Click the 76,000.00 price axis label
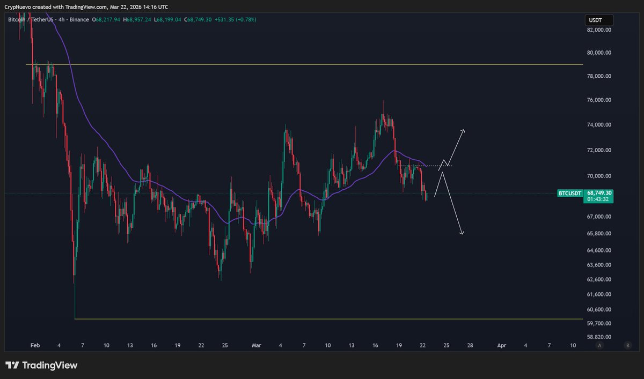 (x=599, y=100)
